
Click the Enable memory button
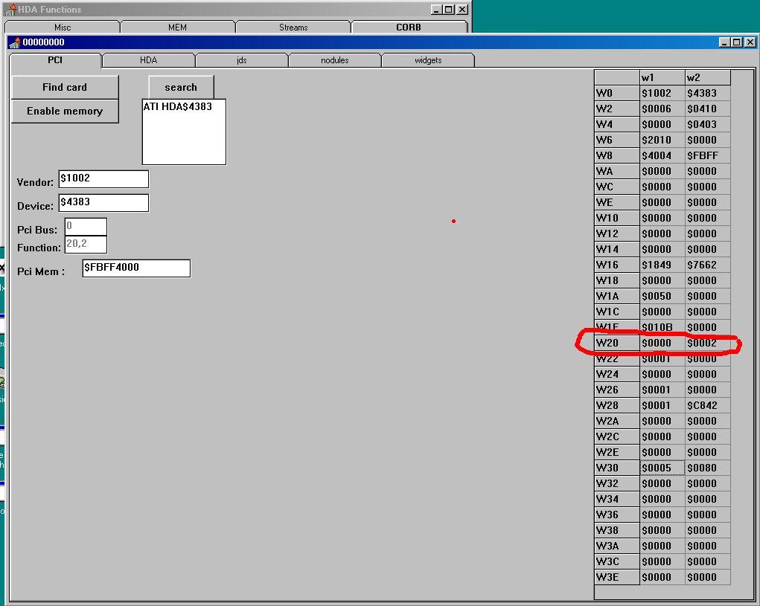[65, 111]
